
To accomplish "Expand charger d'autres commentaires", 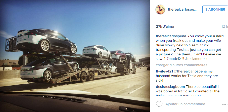I will pyautogui.click(x=181, y=65).
